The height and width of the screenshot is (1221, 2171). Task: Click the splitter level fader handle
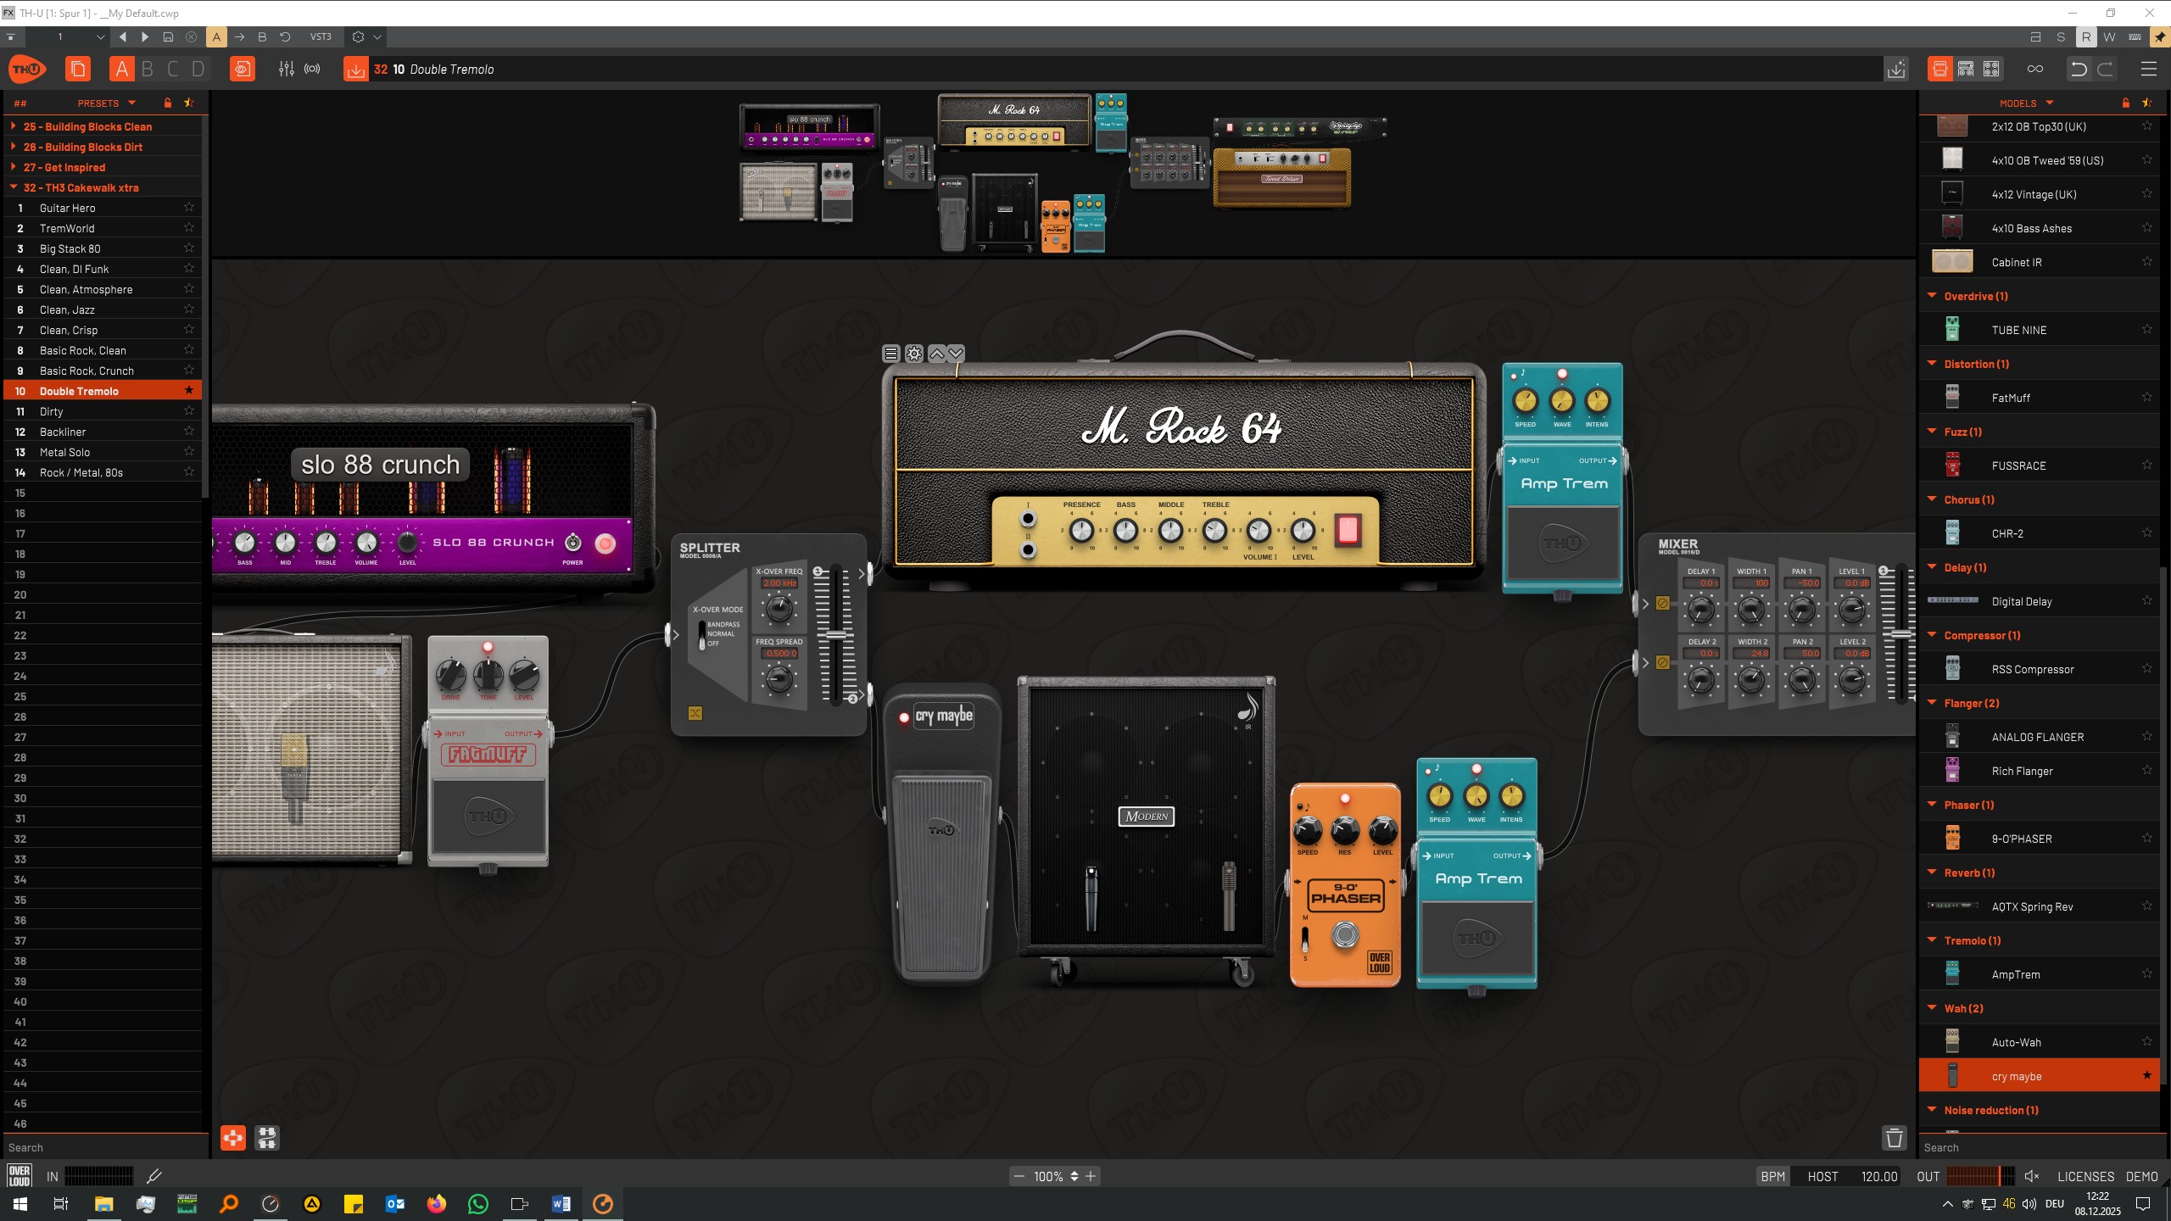[837, 635]
